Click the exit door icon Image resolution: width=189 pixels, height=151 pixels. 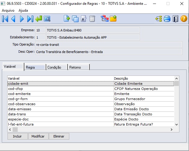pyautogui.click(x=175, y=19)
